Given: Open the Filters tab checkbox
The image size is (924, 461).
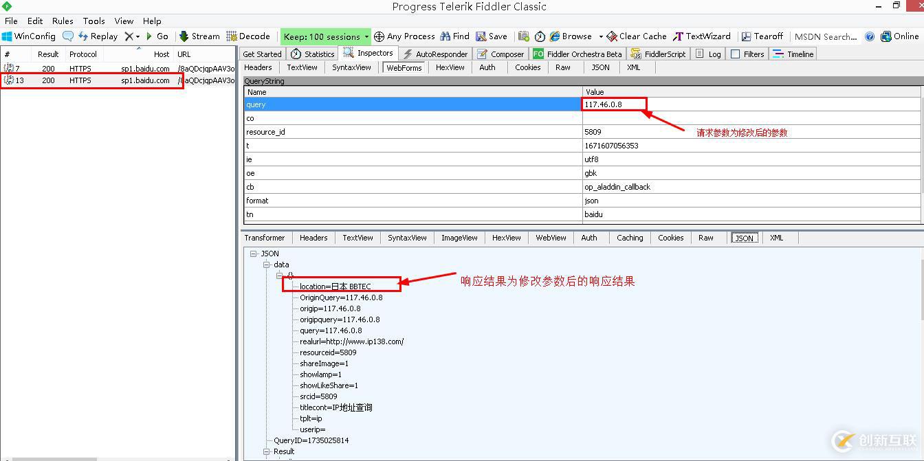Looking at the screenshot, I should (x=735, y=54).
